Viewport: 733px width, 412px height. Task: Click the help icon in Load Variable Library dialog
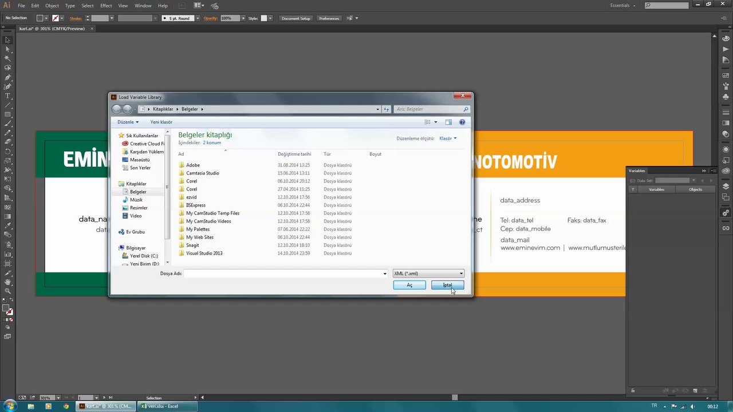coord(462,122)
